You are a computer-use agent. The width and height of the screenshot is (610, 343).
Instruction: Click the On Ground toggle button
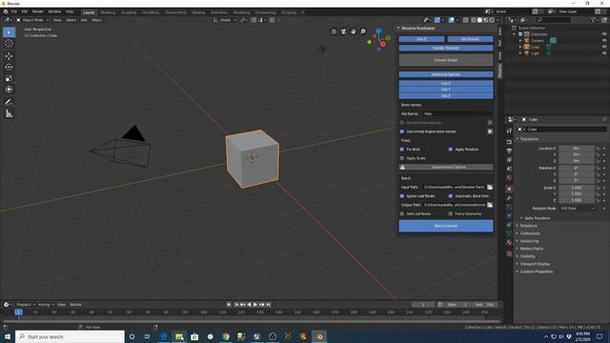pyautogui.click(x=470, y=39)
